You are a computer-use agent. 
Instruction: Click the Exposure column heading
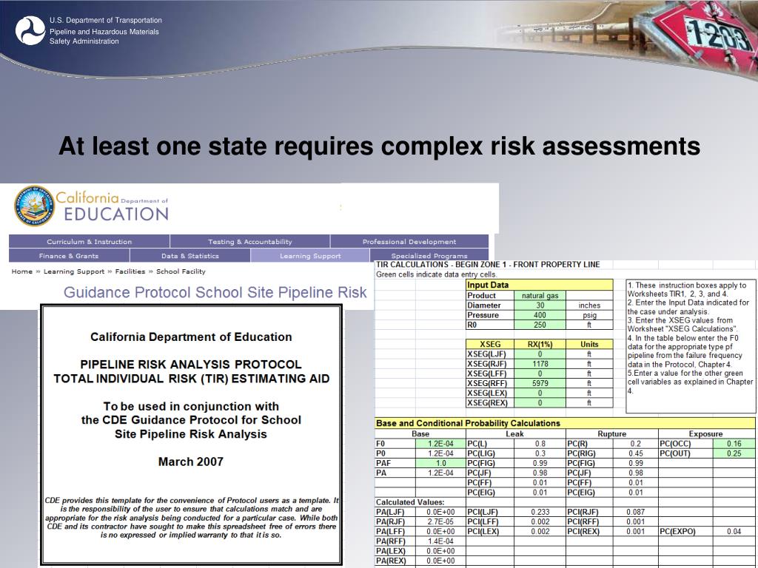705,433
